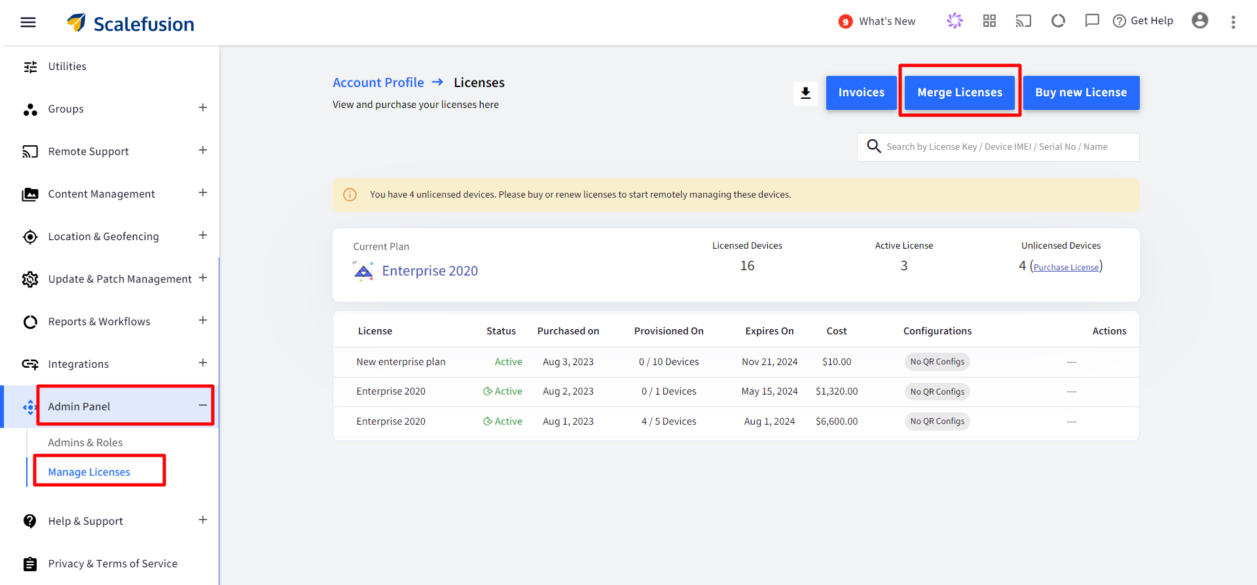Open the chat message icon
This screenshot has height=585, width=1257.
[x=1092, y=21]
